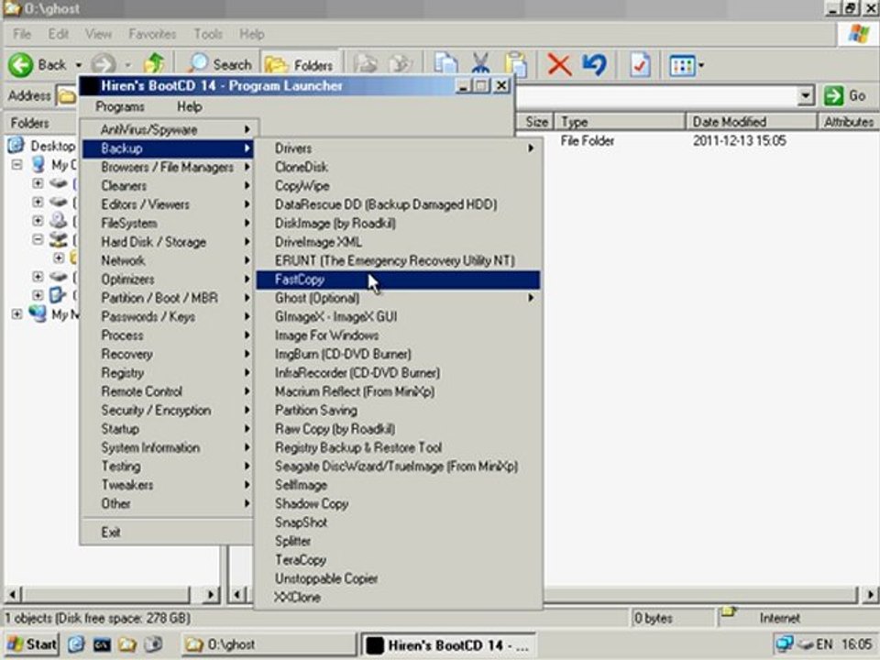
Task: Sort by the Attributes column header
Action: click(847, 122)
